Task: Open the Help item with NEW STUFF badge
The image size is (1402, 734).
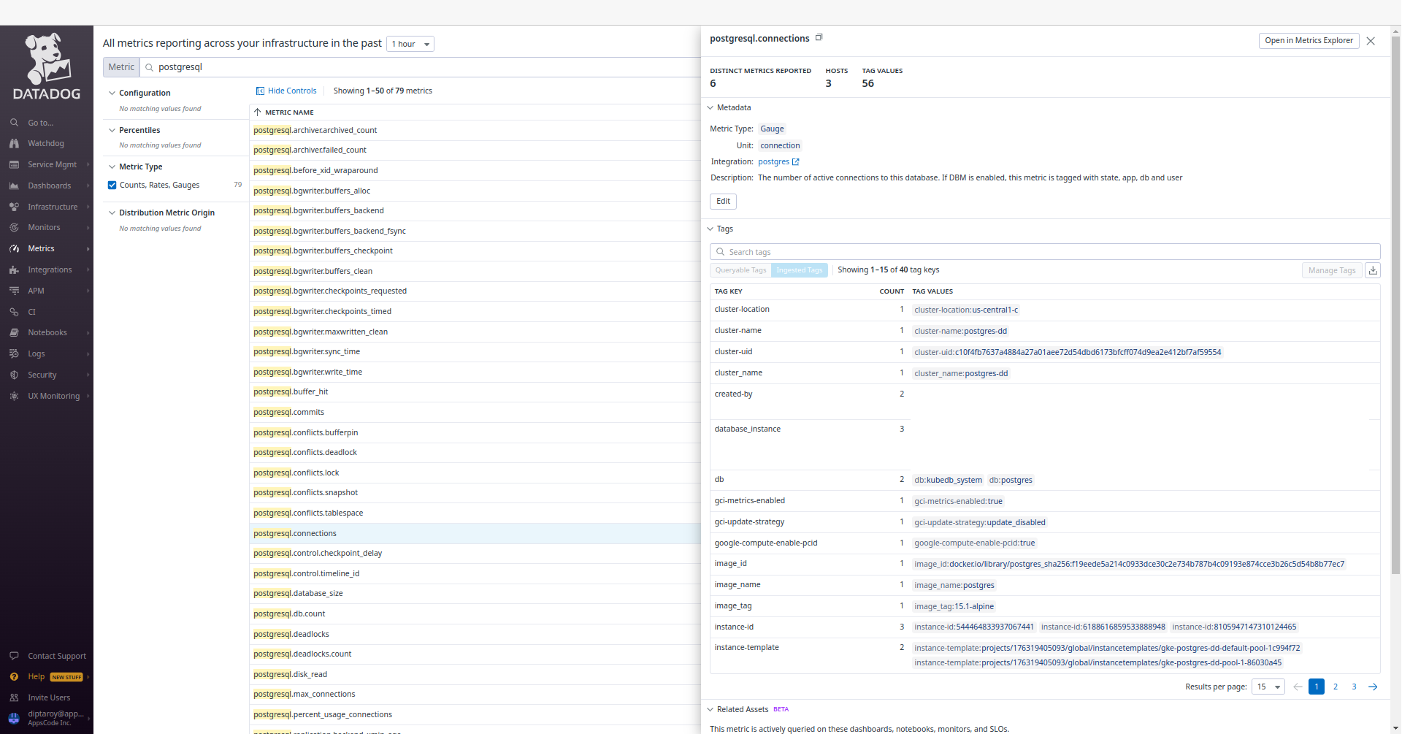Action: pyautogui.click(x=35, y=676)
